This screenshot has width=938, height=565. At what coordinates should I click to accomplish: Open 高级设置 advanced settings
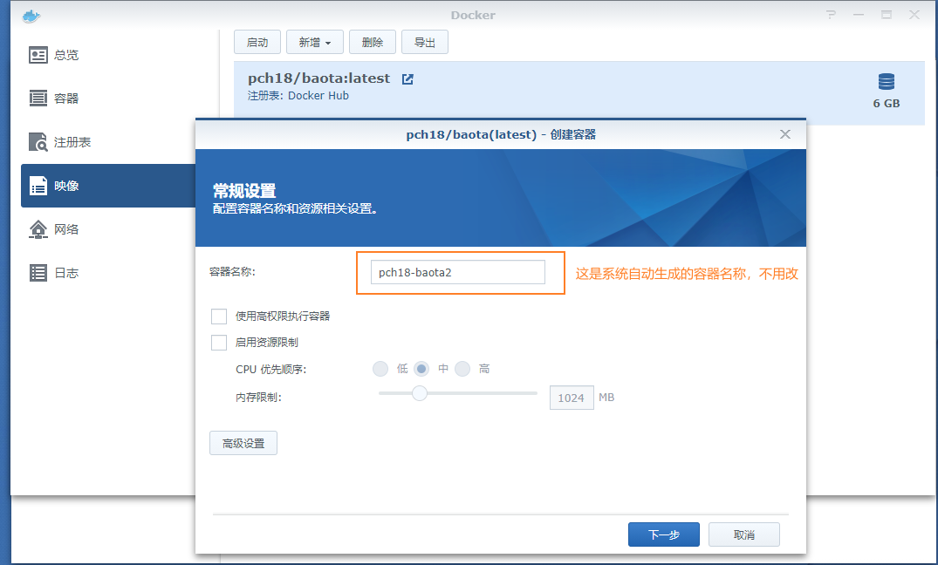(x=243, y=443)
